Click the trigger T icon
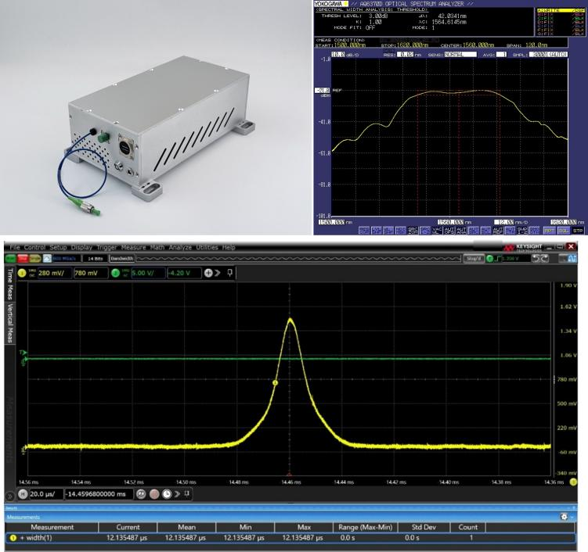Image resolution: width=588 pixels, height=552 pixels. (x=492, y=257)
